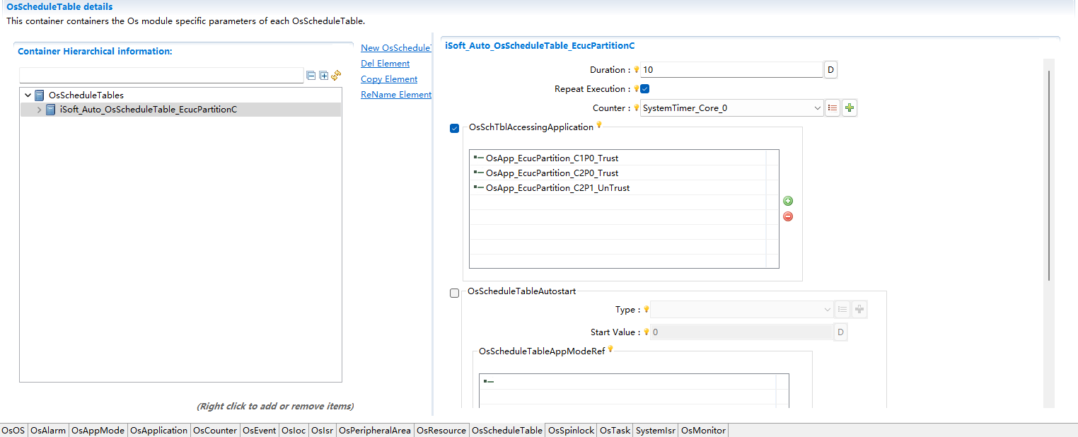
Task: Uncheck the Repeat Execution checkbox
Action: [x=645, y=89]
